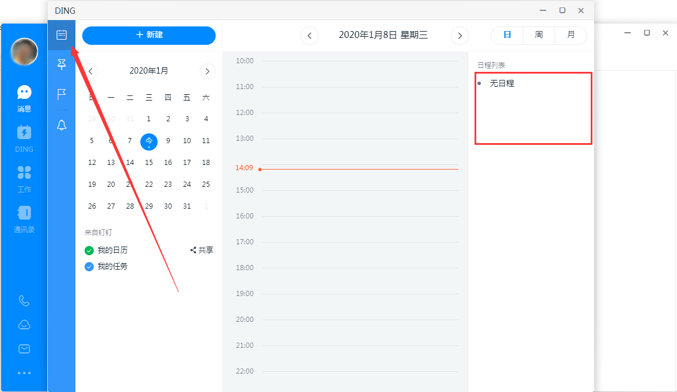Open 消息 messages in the sidebar
The height and width of the screenshot is (392, 677).
pyautogui.click(x=24, y=98)
